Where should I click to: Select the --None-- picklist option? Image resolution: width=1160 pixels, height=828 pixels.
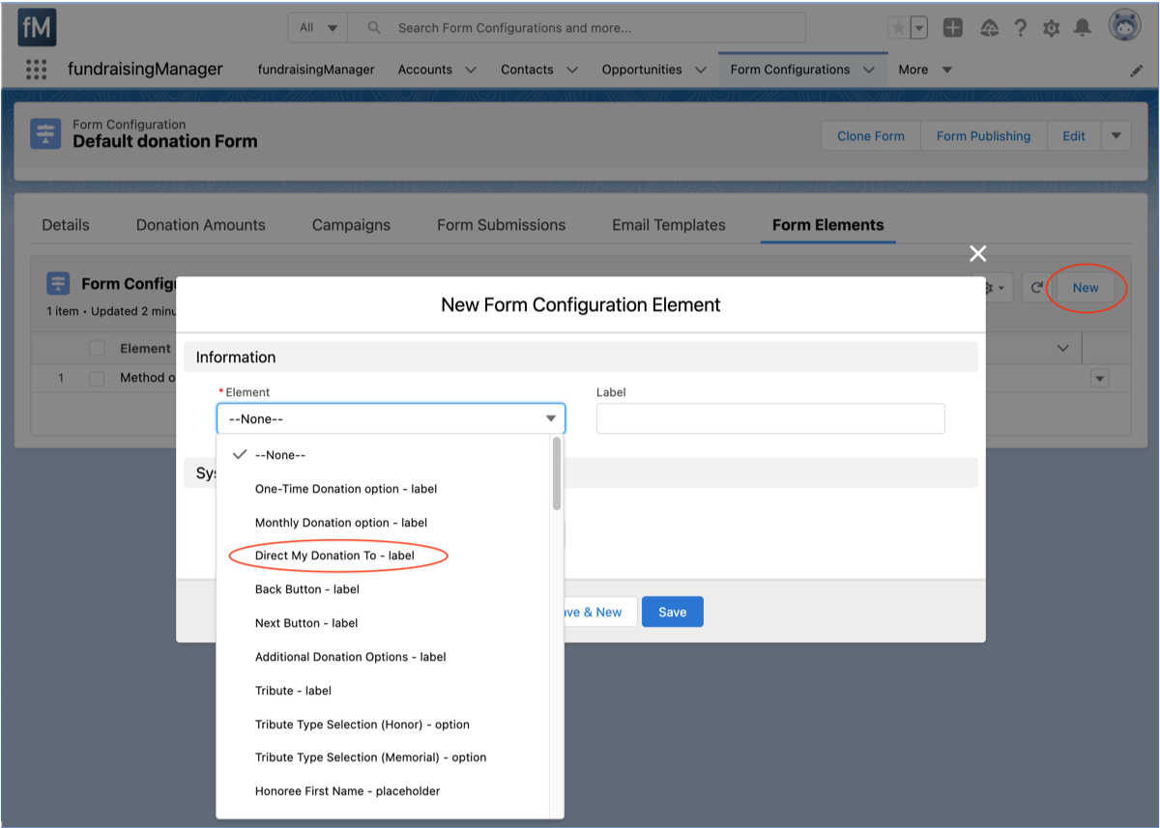pyautogui.click(x=385, y=455)
